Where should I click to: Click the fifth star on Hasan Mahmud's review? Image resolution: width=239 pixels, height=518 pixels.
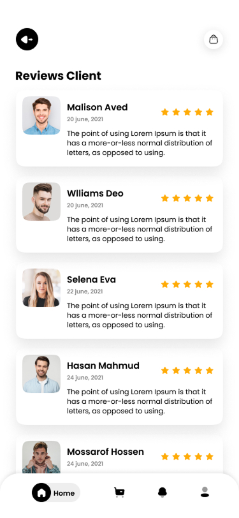(x=209, y=371)
